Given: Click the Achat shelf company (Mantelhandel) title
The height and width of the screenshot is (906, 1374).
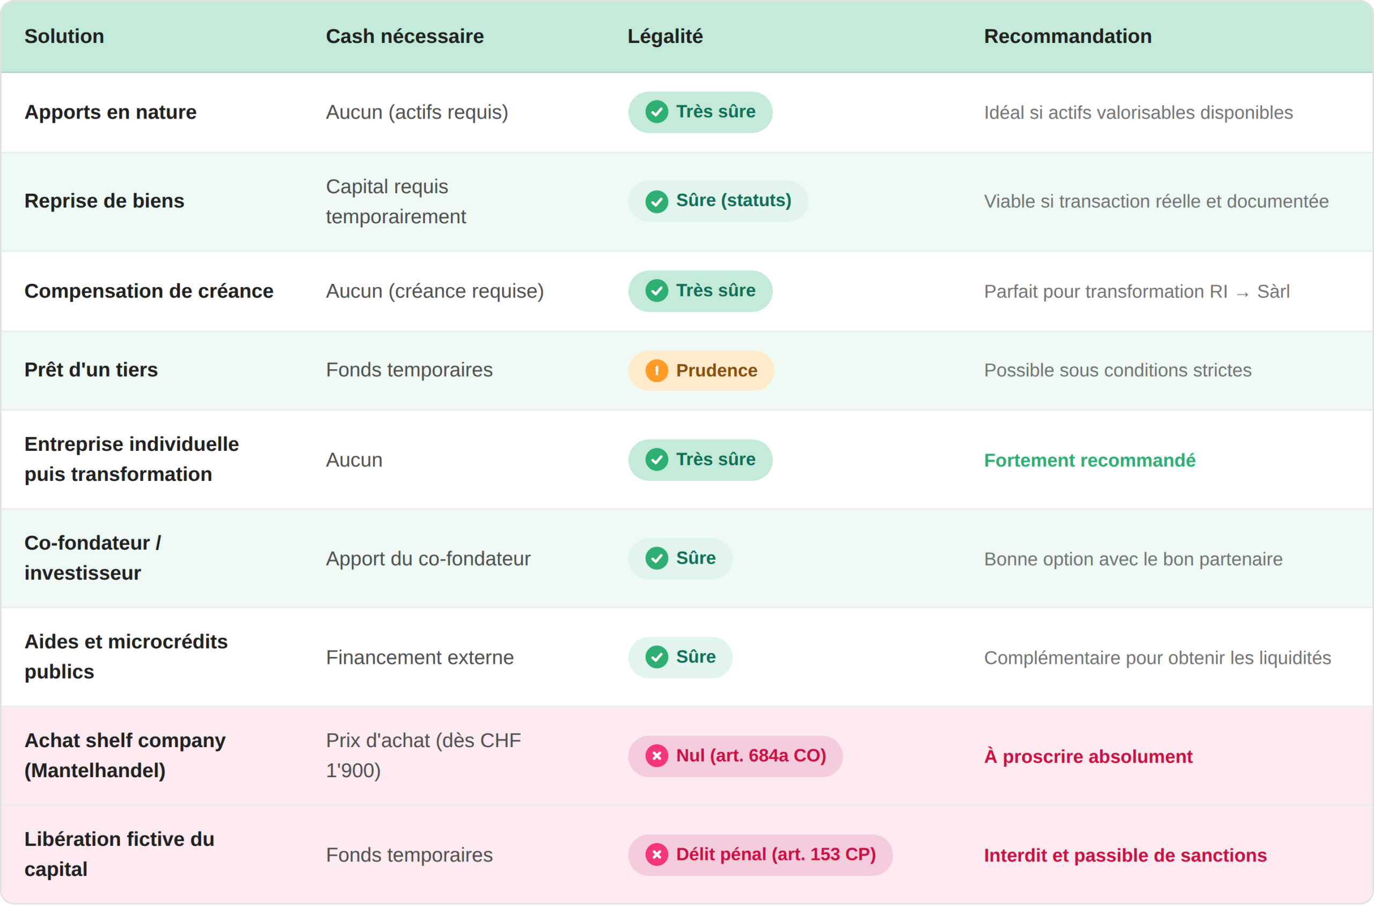Looking at the screenshot, I should point(125,755).
